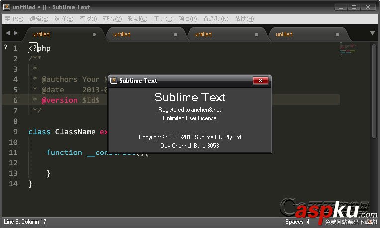Screen dimensions: 380x228
Task: Click the @date text on line 5
Action: click(x=53, y=90)
